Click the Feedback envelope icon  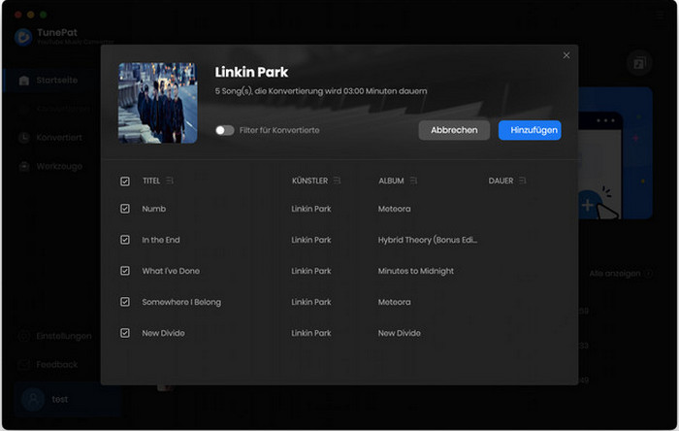pos(24,365)
